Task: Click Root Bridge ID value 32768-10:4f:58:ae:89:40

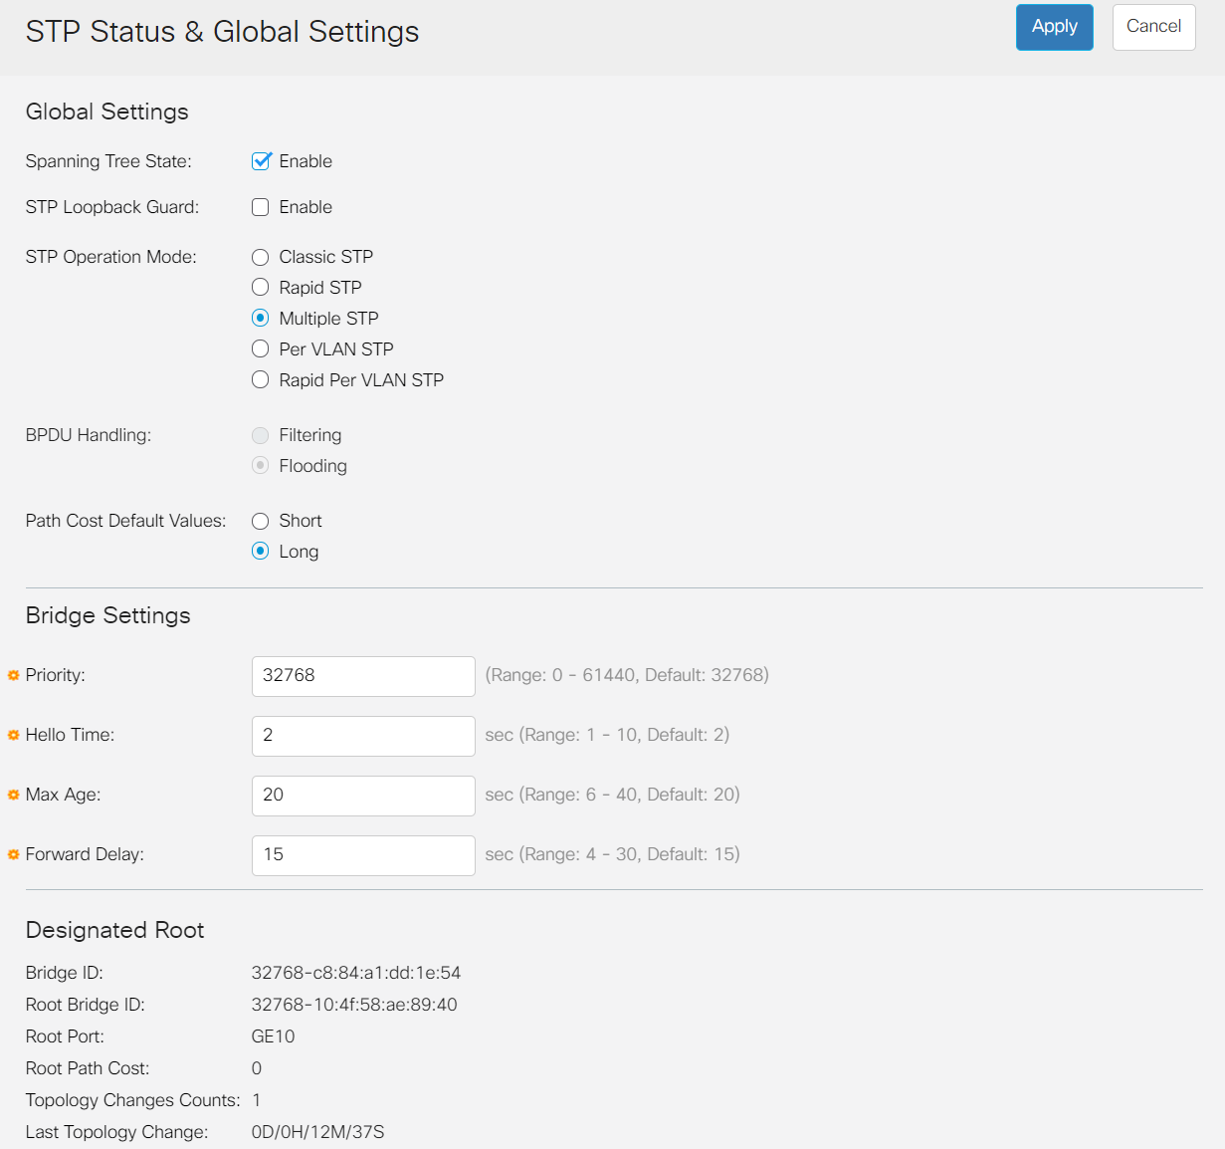Action: point(354,1005)
